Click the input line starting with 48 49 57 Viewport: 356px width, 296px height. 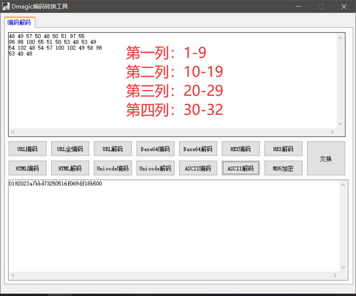[47, 36]
